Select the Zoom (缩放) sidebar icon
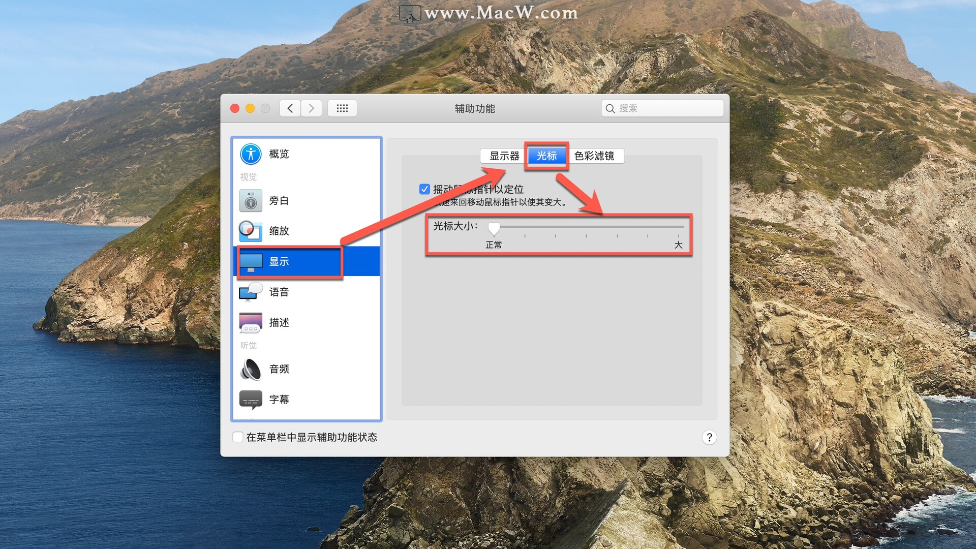 pyautogui.click(x=251, y=231)
